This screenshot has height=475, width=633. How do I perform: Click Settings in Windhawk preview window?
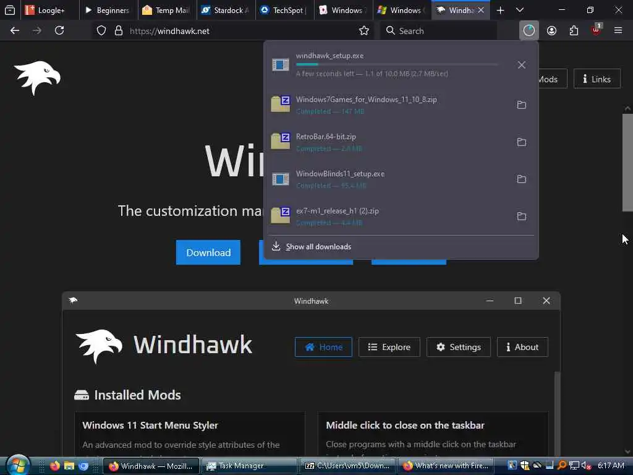[x=459, y=347]
